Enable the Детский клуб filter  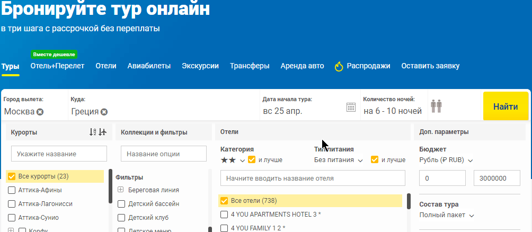pyautogui.click(x=121, y=217)
